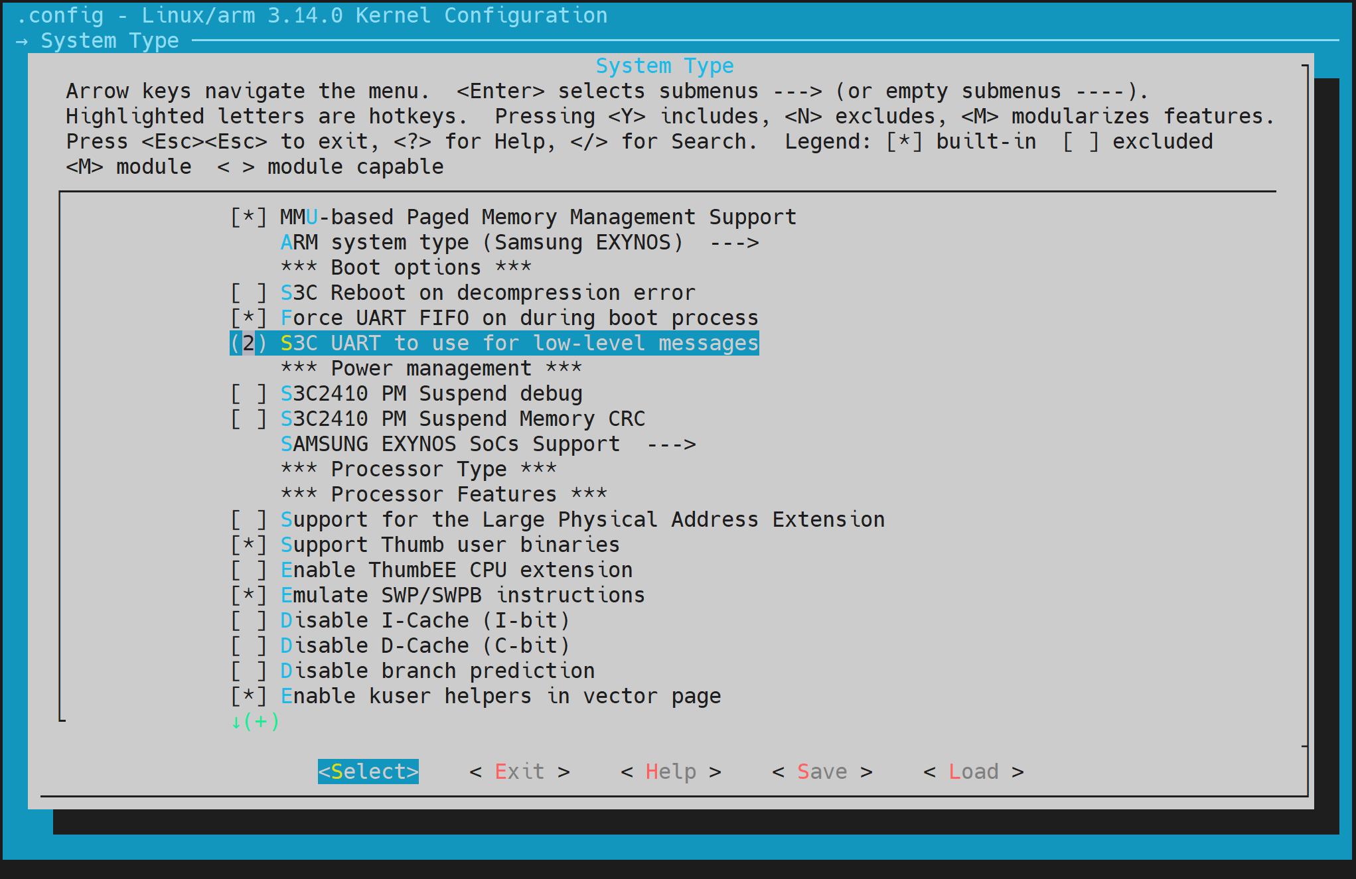Activate the Select button

coord(368,771)
